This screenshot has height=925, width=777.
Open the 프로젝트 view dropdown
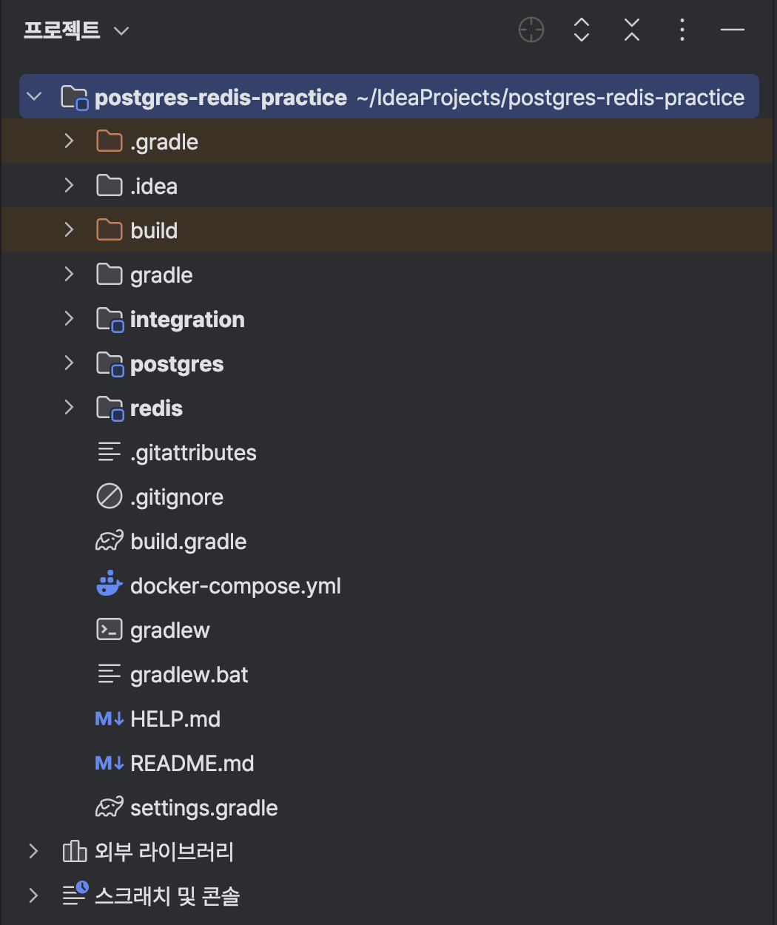click(76, 30)
